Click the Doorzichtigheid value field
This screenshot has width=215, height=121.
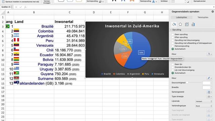click(x=206, y=83)
